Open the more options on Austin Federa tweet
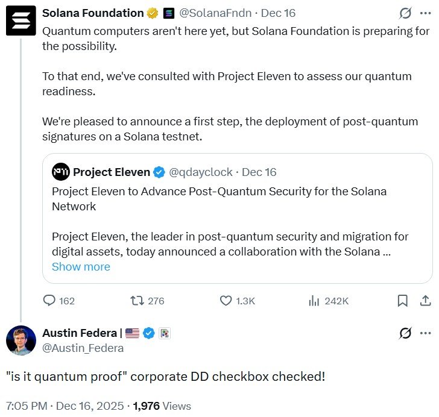The image size is (439, 417). pyautogui.click(x=425, y=333)
